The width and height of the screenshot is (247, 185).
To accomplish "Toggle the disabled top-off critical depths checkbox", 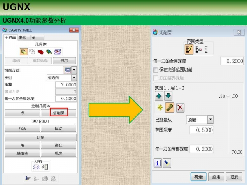I will click(156, 78).
